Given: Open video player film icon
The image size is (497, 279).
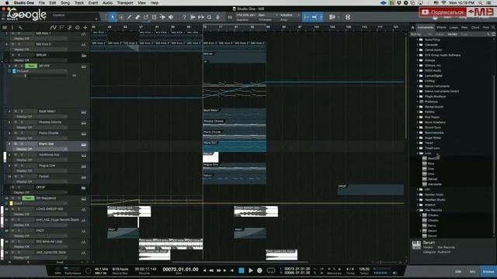Looking at the screenshot, I should click(348, 17).
